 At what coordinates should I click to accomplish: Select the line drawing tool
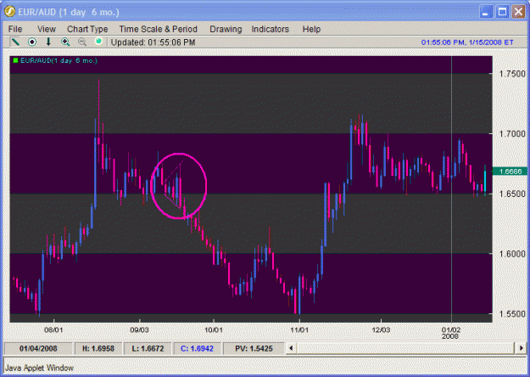point(15,42)
